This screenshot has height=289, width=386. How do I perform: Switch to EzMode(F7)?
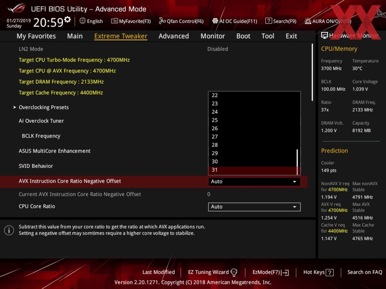point(271,272)
